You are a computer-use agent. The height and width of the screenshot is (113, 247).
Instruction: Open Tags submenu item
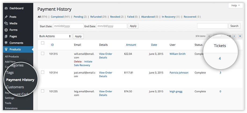10,73
